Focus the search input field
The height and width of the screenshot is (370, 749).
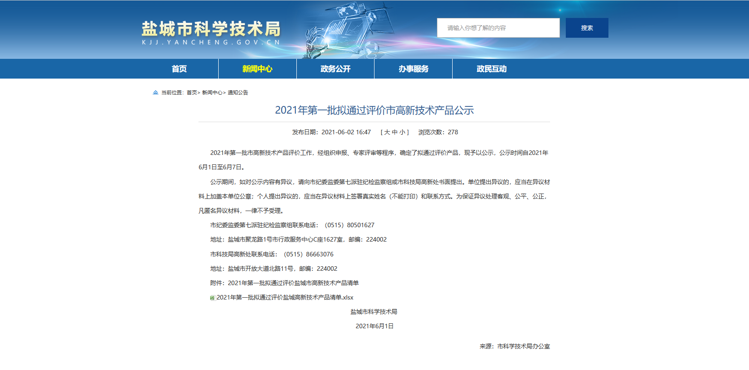click(x=498, y=28)
